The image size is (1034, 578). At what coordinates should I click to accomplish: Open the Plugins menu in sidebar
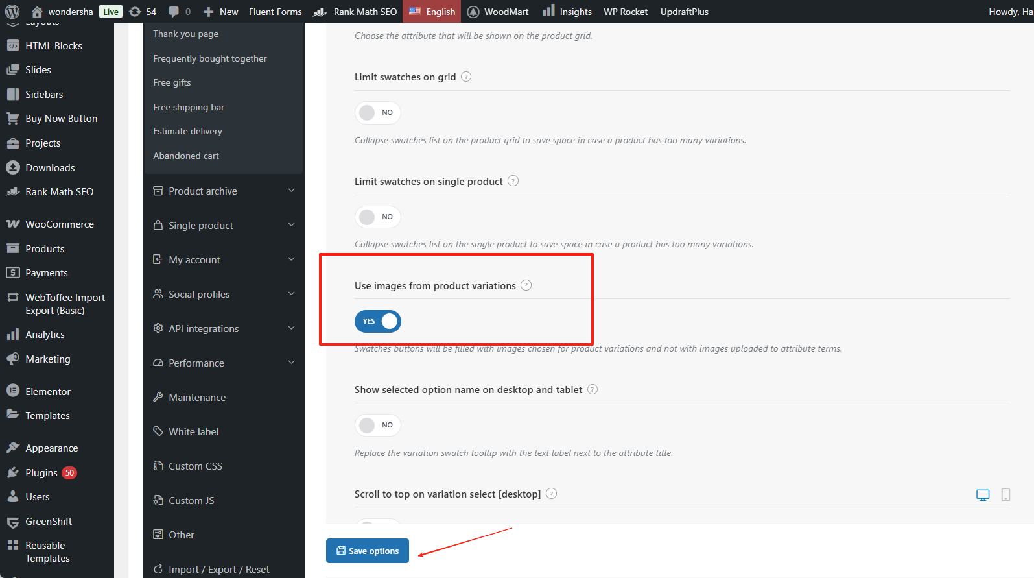point(41,473)
